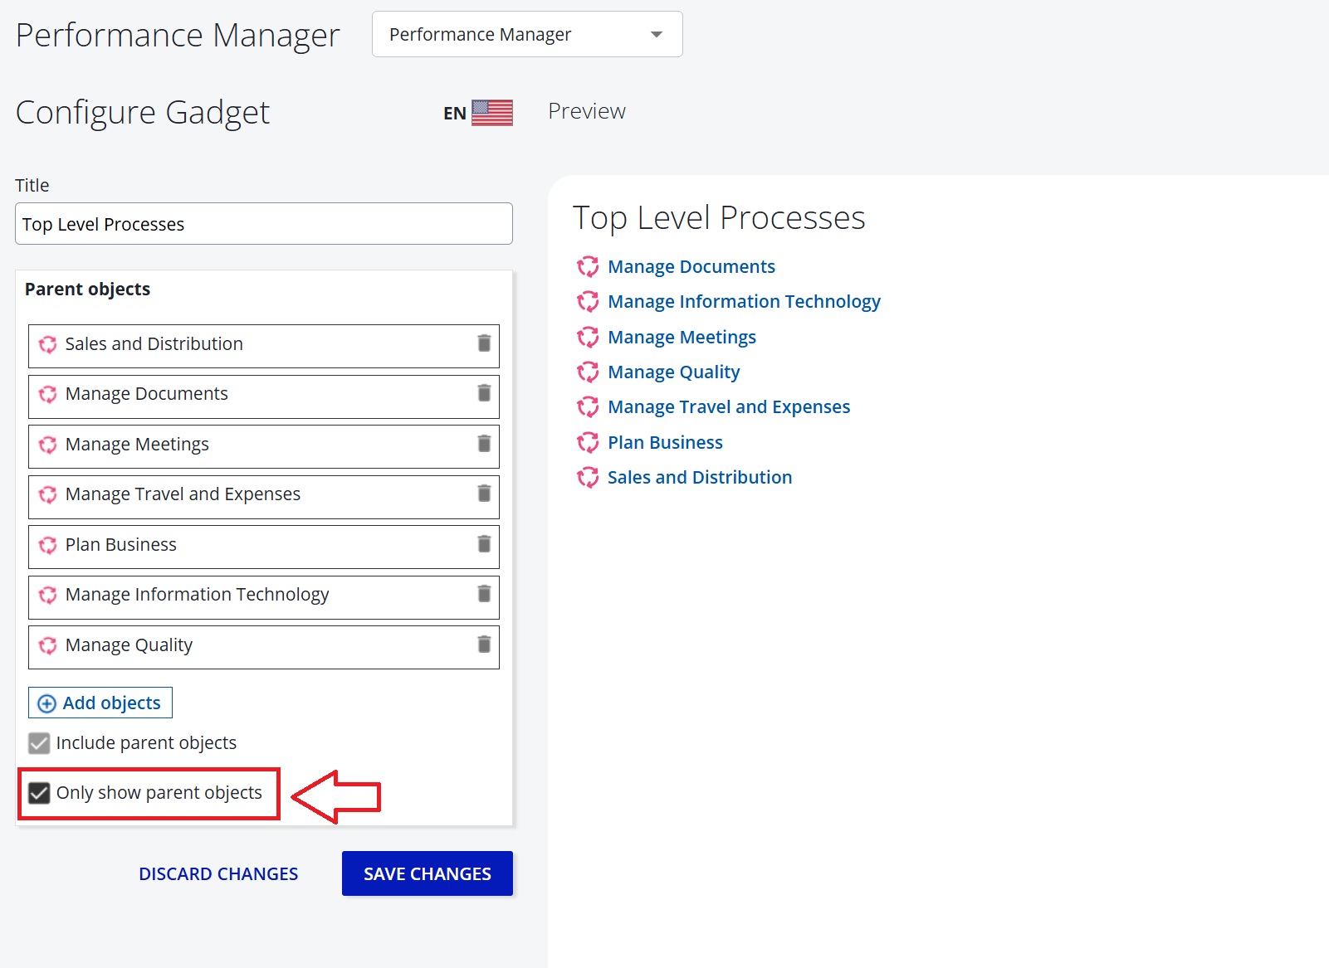Click the Title input field
This screenshot has width=1329, height=968.
tap(264, 224)
